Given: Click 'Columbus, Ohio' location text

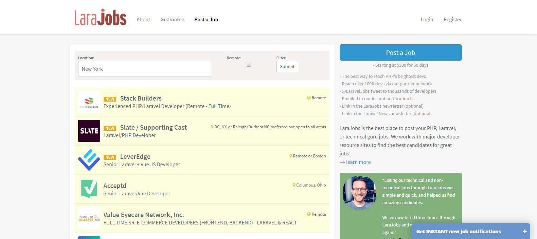Looking at the screenshot, I should [x=311, y=185].
